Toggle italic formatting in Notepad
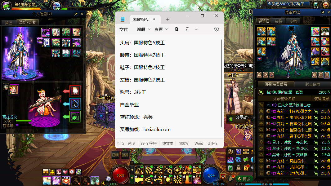Image resolution: width=331 pixels, height=186 pixels. [186, 29]
